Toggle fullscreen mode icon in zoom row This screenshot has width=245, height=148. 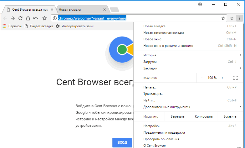235,78
